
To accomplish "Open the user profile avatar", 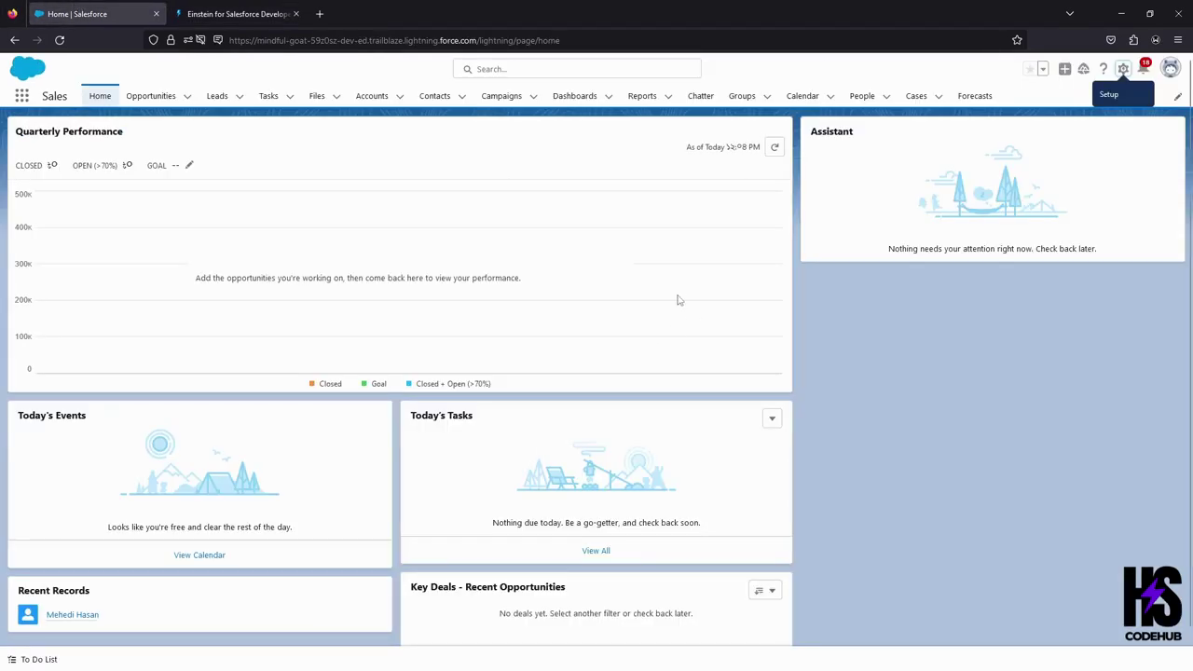I will pos(1171,68).
